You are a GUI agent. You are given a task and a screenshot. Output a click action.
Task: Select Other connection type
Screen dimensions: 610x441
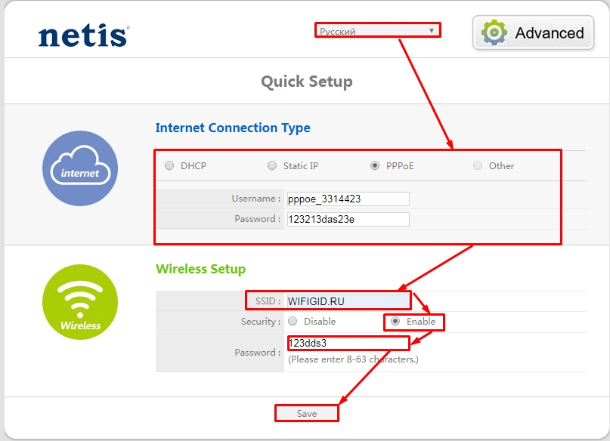point(478,166)
